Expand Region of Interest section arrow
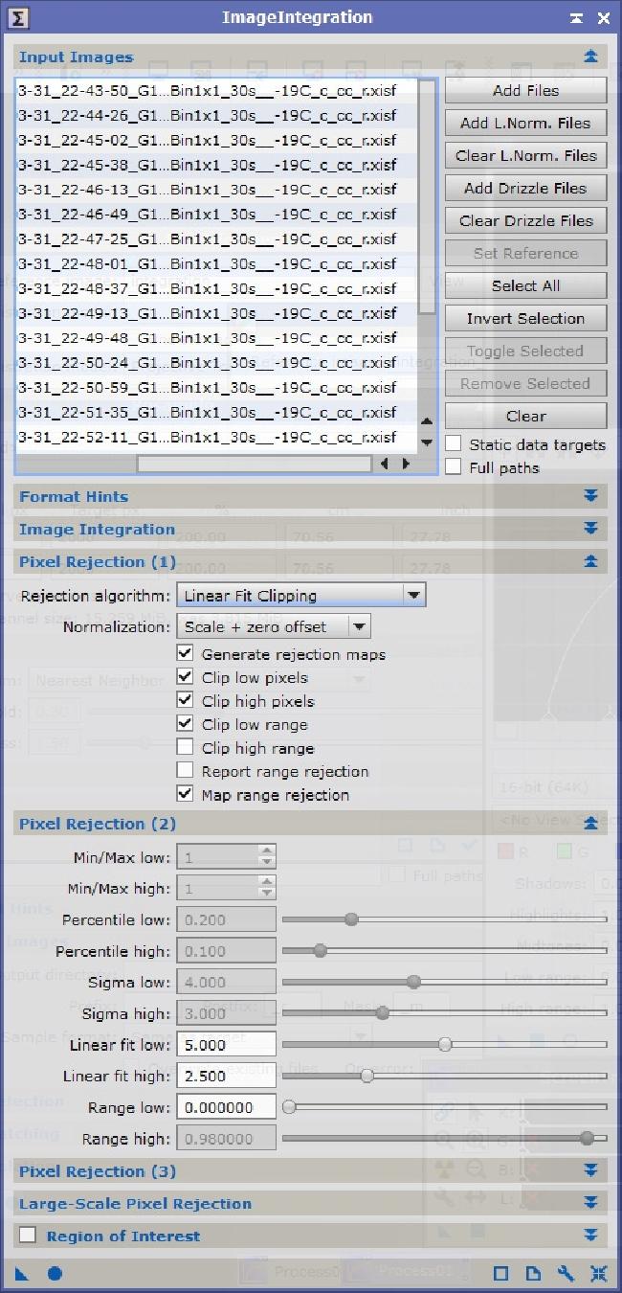The width and height of the screenshot is (622, 1293). [x=590, y=1236]
